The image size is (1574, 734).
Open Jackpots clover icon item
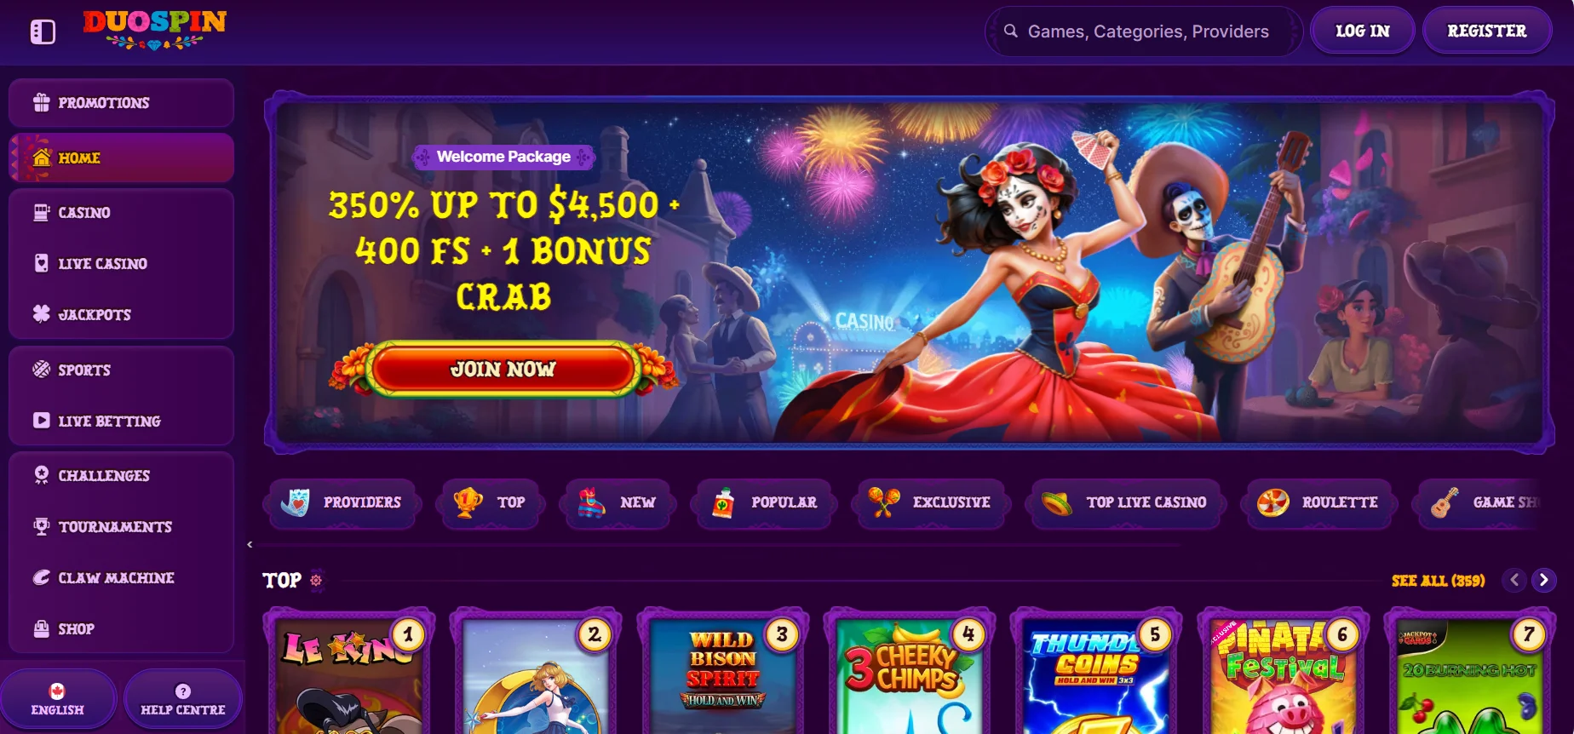tap(41, 314)
